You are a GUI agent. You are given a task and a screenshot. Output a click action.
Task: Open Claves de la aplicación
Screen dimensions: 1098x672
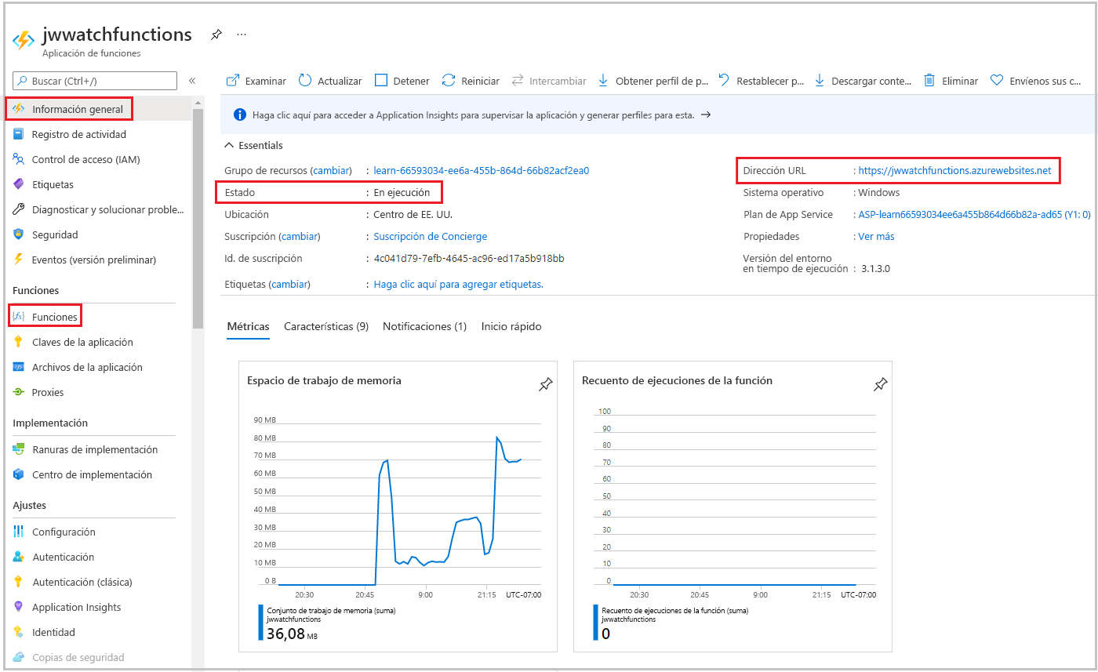coord(82,342)
